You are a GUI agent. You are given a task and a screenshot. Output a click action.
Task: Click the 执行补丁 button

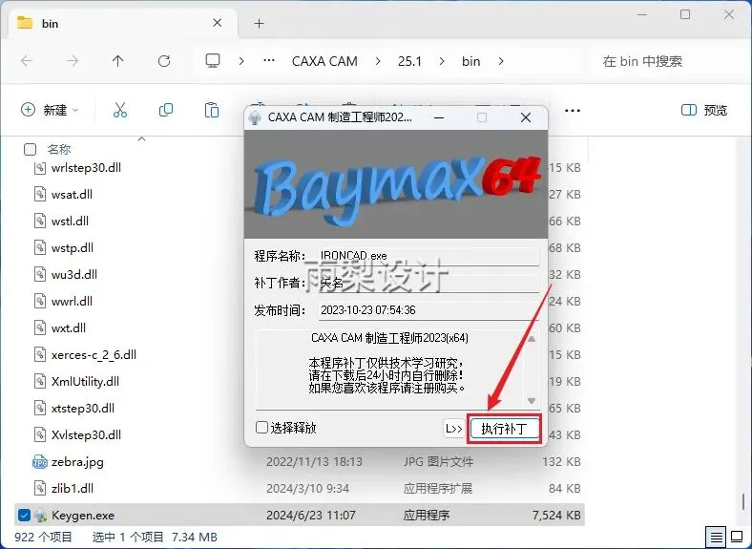tap(504, 429)
